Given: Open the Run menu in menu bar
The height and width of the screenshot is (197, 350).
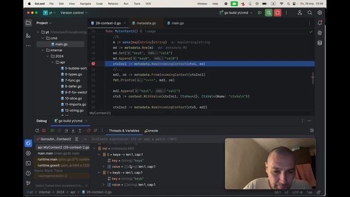Looking at the screenshot, I should pos(126,4).
